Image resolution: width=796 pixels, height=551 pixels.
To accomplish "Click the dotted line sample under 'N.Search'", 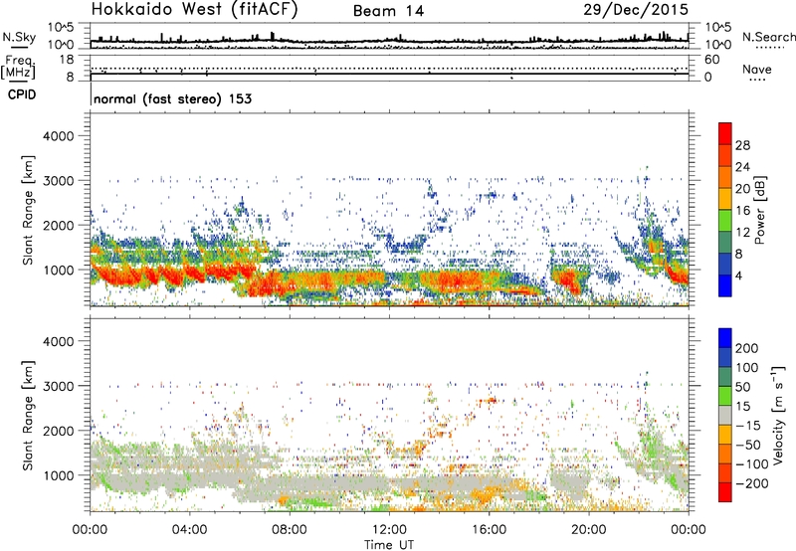I will coord(770,48).
